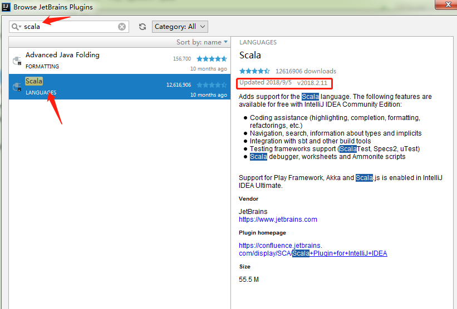Reload the plugin list with refresh icon
Screen dimensions: 457x309
pos(142,27)
